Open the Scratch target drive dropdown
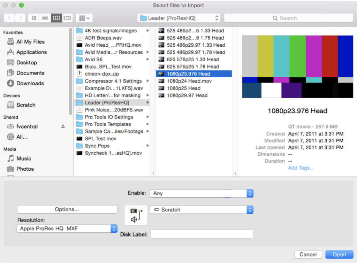Image resolution: width=357 pixels, height=263 pixels. 202,210
